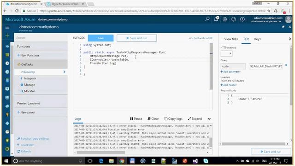
Task: Click the Test panel horizontal scrollbar
Action: pos(253,144)
